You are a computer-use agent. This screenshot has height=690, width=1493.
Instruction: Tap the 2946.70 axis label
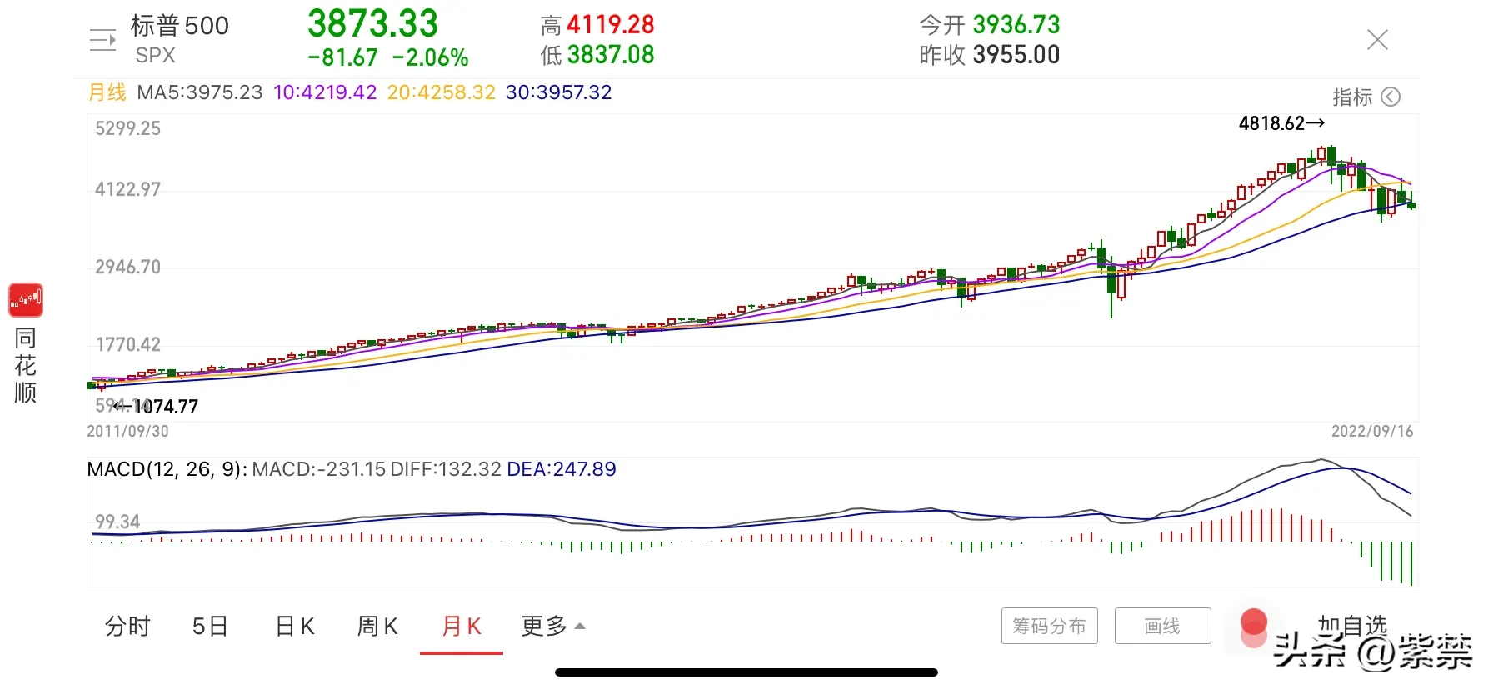(x=127, y=267)
